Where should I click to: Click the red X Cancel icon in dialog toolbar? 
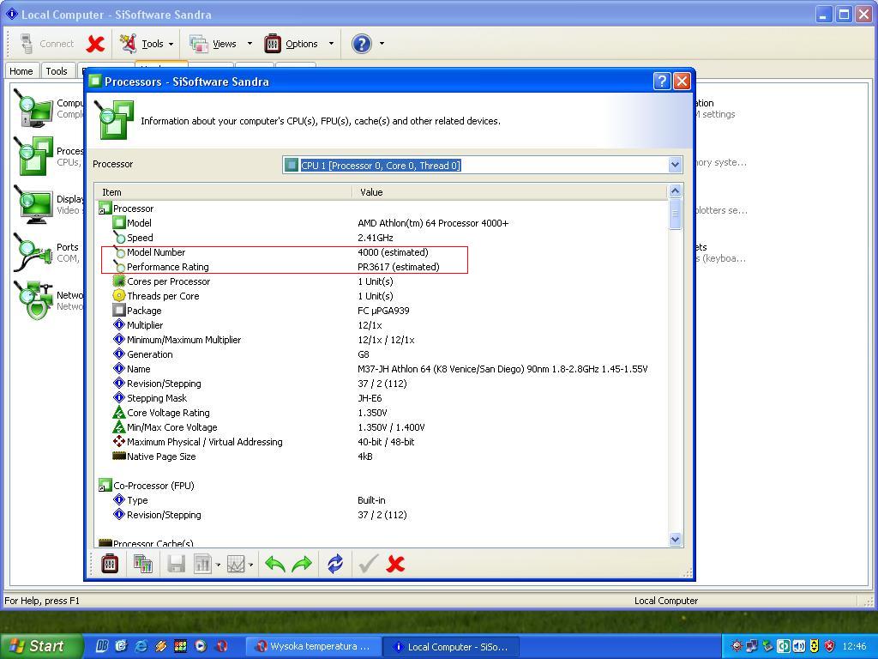(395, 564)
